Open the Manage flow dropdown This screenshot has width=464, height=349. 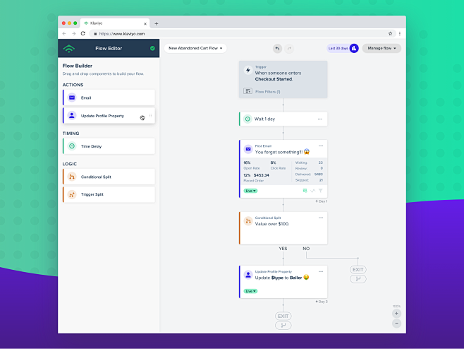(381, 49)
